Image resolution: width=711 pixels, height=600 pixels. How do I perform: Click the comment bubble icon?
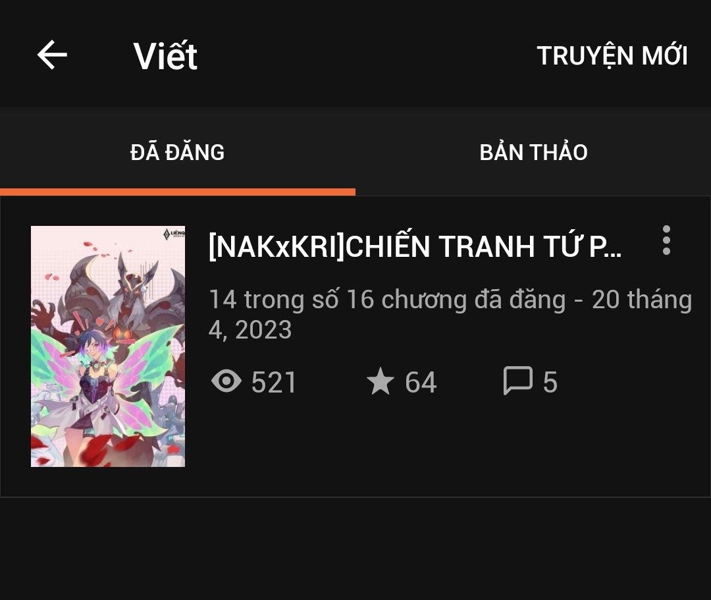coord(518,381)
